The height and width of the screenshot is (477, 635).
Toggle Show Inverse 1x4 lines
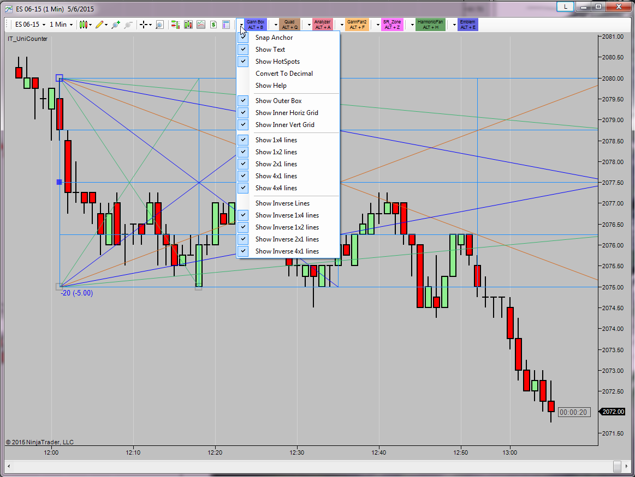click(x=288, y=215)
